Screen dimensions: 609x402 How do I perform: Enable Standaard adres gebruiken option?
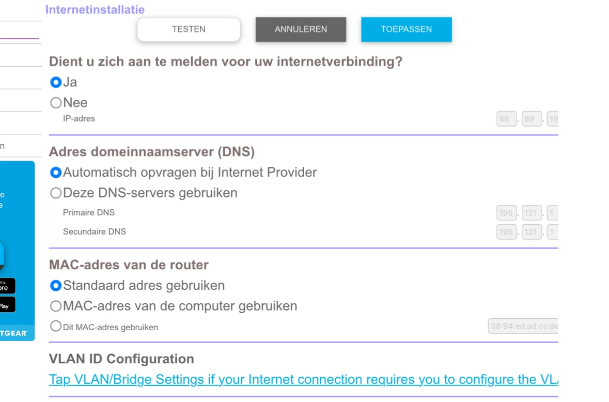point(56,285)
